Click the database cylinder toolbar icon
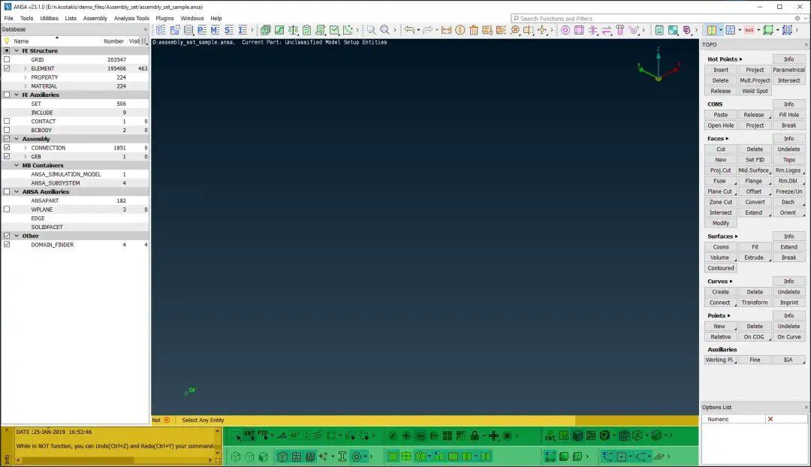 point(188,30)
